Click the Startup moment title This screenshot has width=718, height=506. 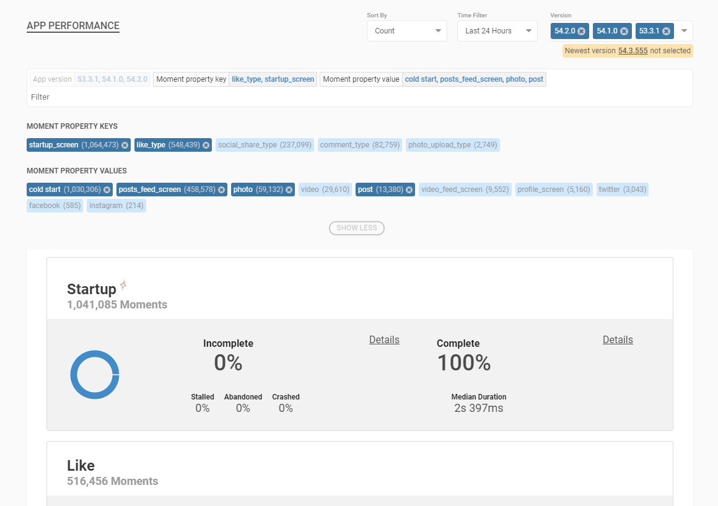click(x=92, y=289)
